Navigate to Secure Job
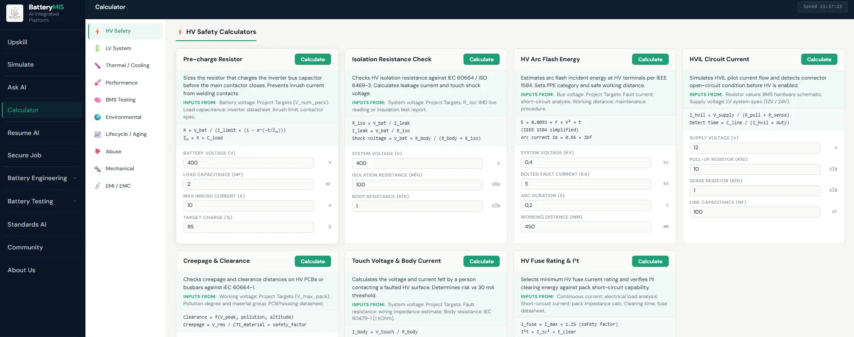 click(x=42, y=155)
